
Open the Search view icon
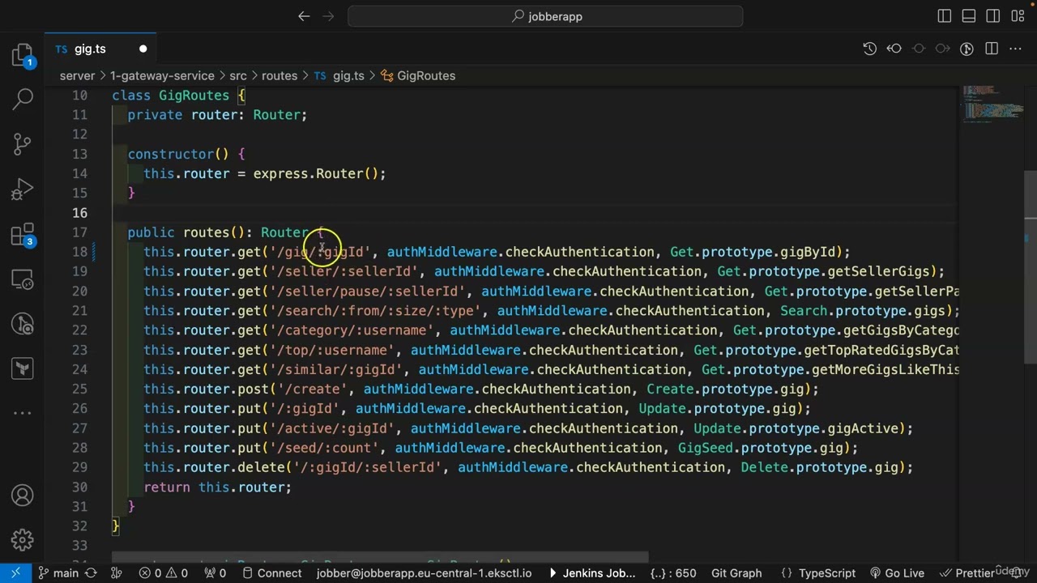click(23, 100)
